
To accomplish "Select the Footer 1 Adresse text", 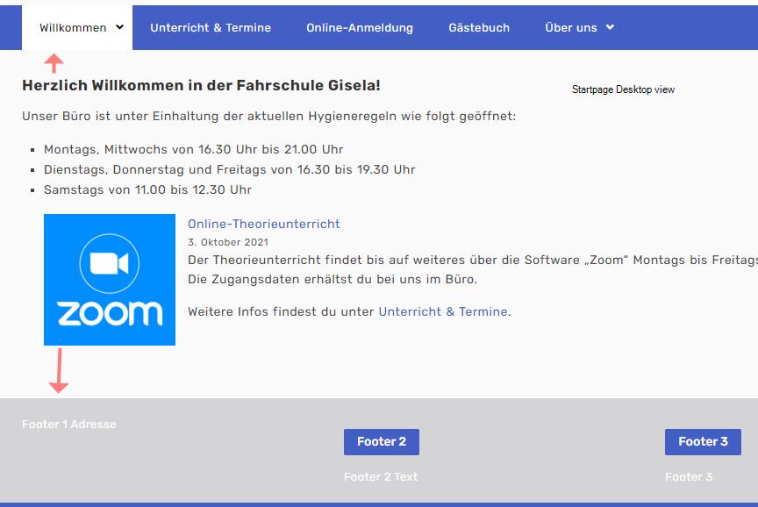I will point(69,425).
